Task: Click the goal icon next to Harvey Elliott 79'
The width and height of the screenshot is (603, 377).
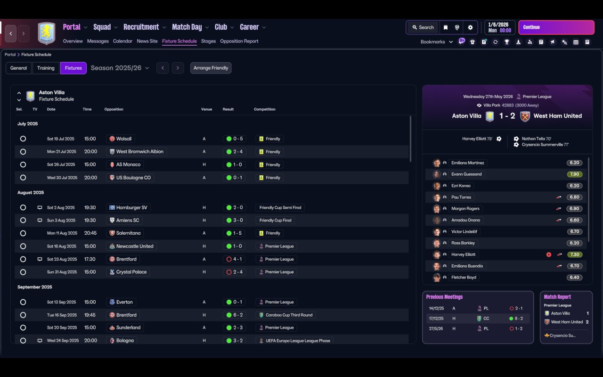Action: click(499, 139)
